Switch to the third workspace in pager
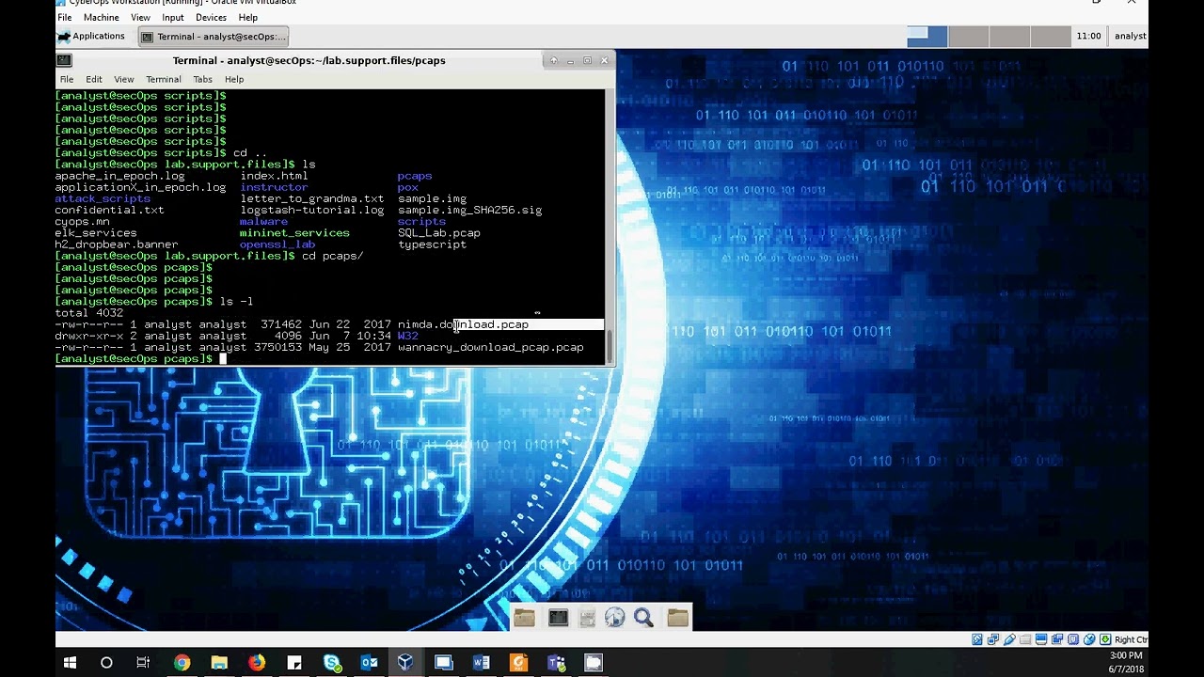This screenshot has width=1204, height=677. 1010,37
